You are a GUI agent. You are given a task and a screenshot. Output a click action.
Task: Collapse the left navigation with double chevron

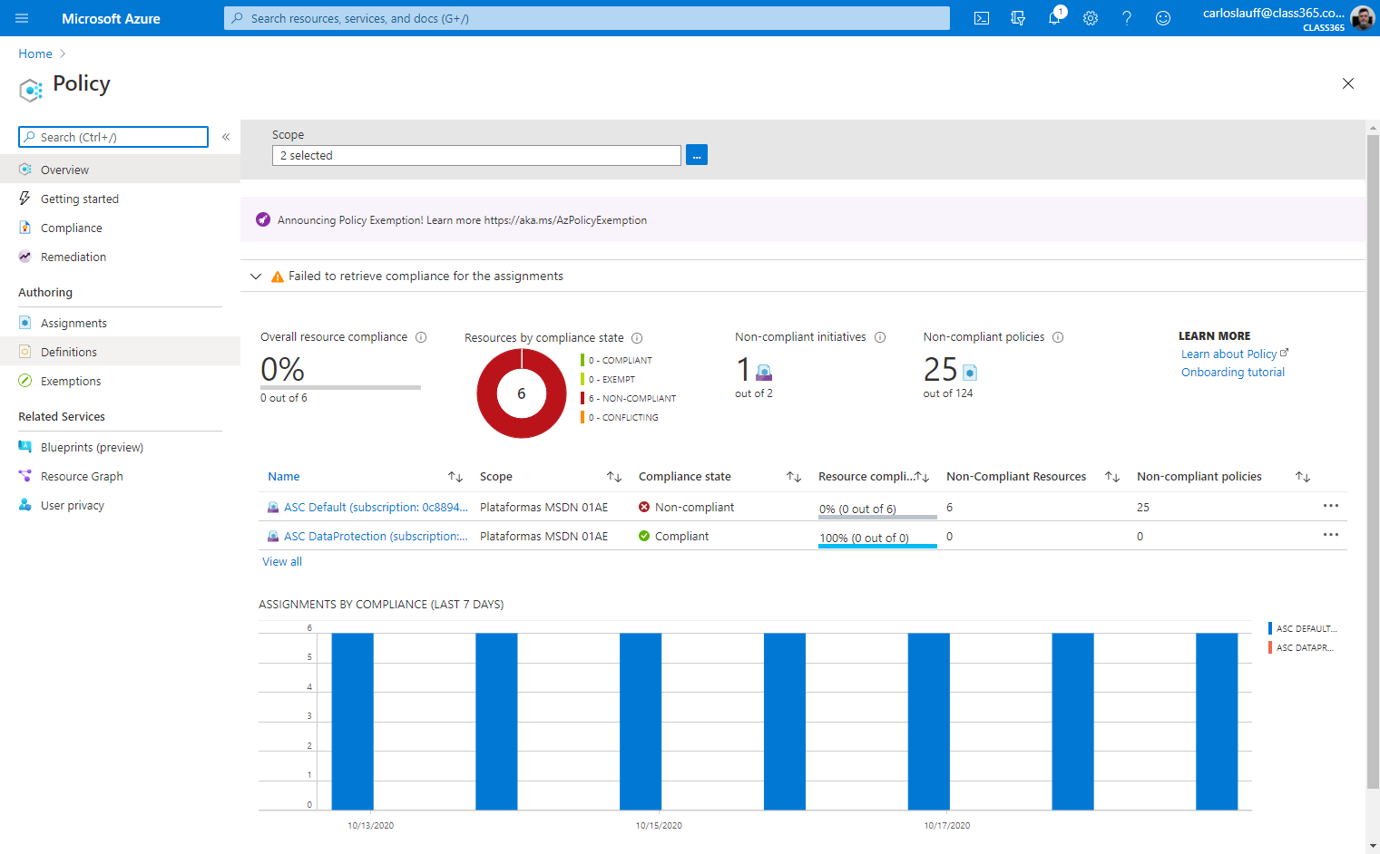(x=226, y=137)
